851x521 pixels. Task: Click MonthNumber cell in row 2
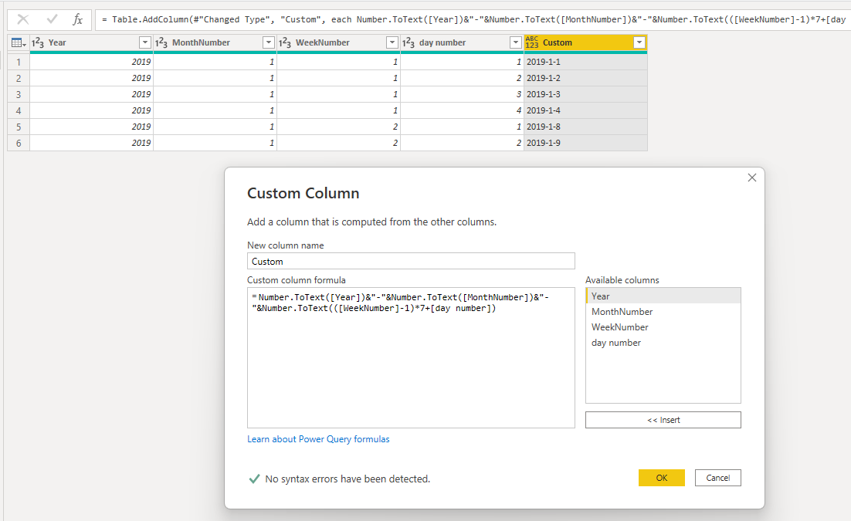(215, 78)
